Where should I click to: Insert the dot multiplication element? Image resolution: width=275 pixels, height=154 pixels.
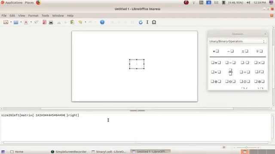tap(245, 62)
